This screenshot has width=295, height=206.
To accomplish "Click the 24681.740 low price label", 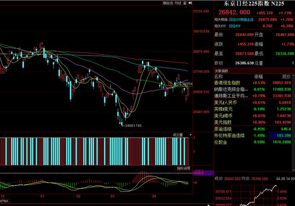I will tap(133, 126).
